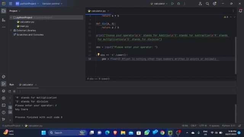Change the CRLF line separator widget
Viewport: 244px width, 137px height.
click(193, 126)
